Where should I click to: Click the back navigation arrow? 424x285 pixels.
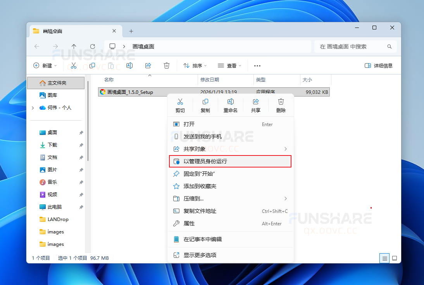pos(37,46)
